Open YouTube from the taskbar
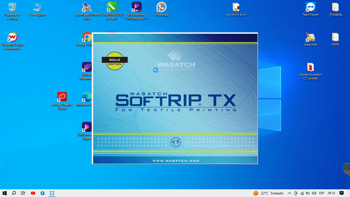This screenshot has width=350, height=197. click(33, 193)
